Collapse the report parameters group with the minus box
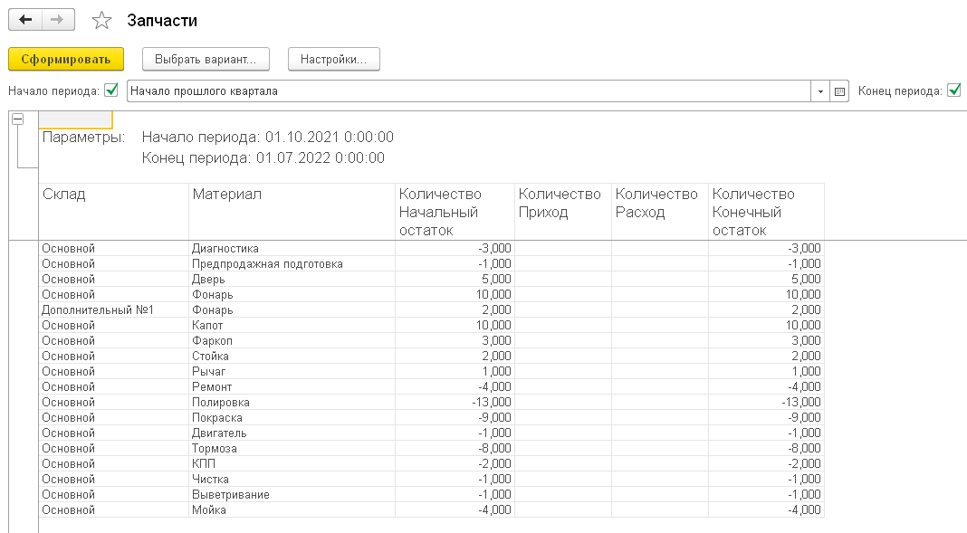The image size is (967, 533). [18, 119]
